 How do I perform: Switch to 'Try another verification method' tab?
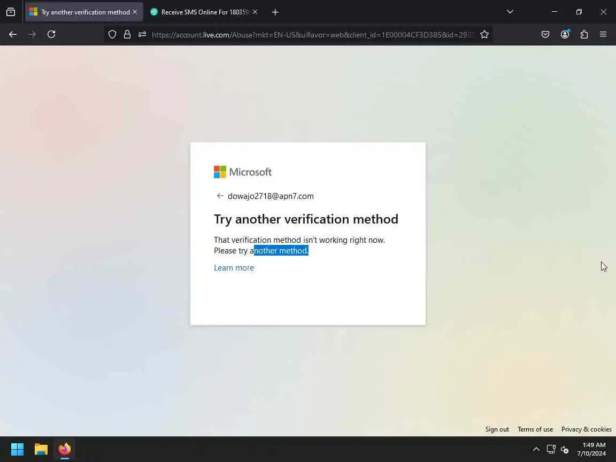pyautogui.click(x=83, y=12)
